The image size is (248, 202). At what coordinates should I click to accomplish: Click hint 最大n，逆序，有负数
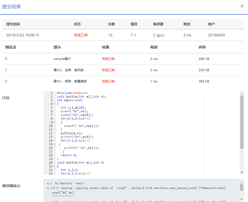pyautogui.click(x=69, y=70)
